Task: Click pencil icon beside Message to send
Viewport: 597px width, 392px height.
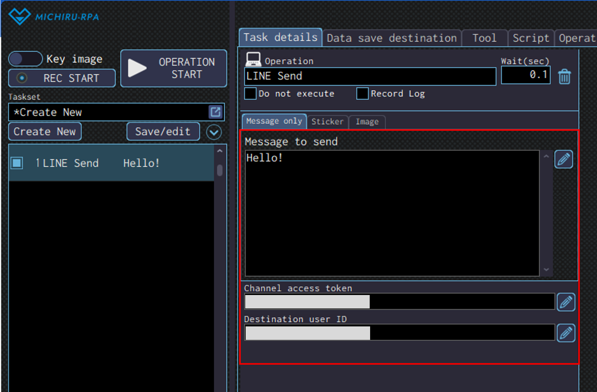Action: 564,159
